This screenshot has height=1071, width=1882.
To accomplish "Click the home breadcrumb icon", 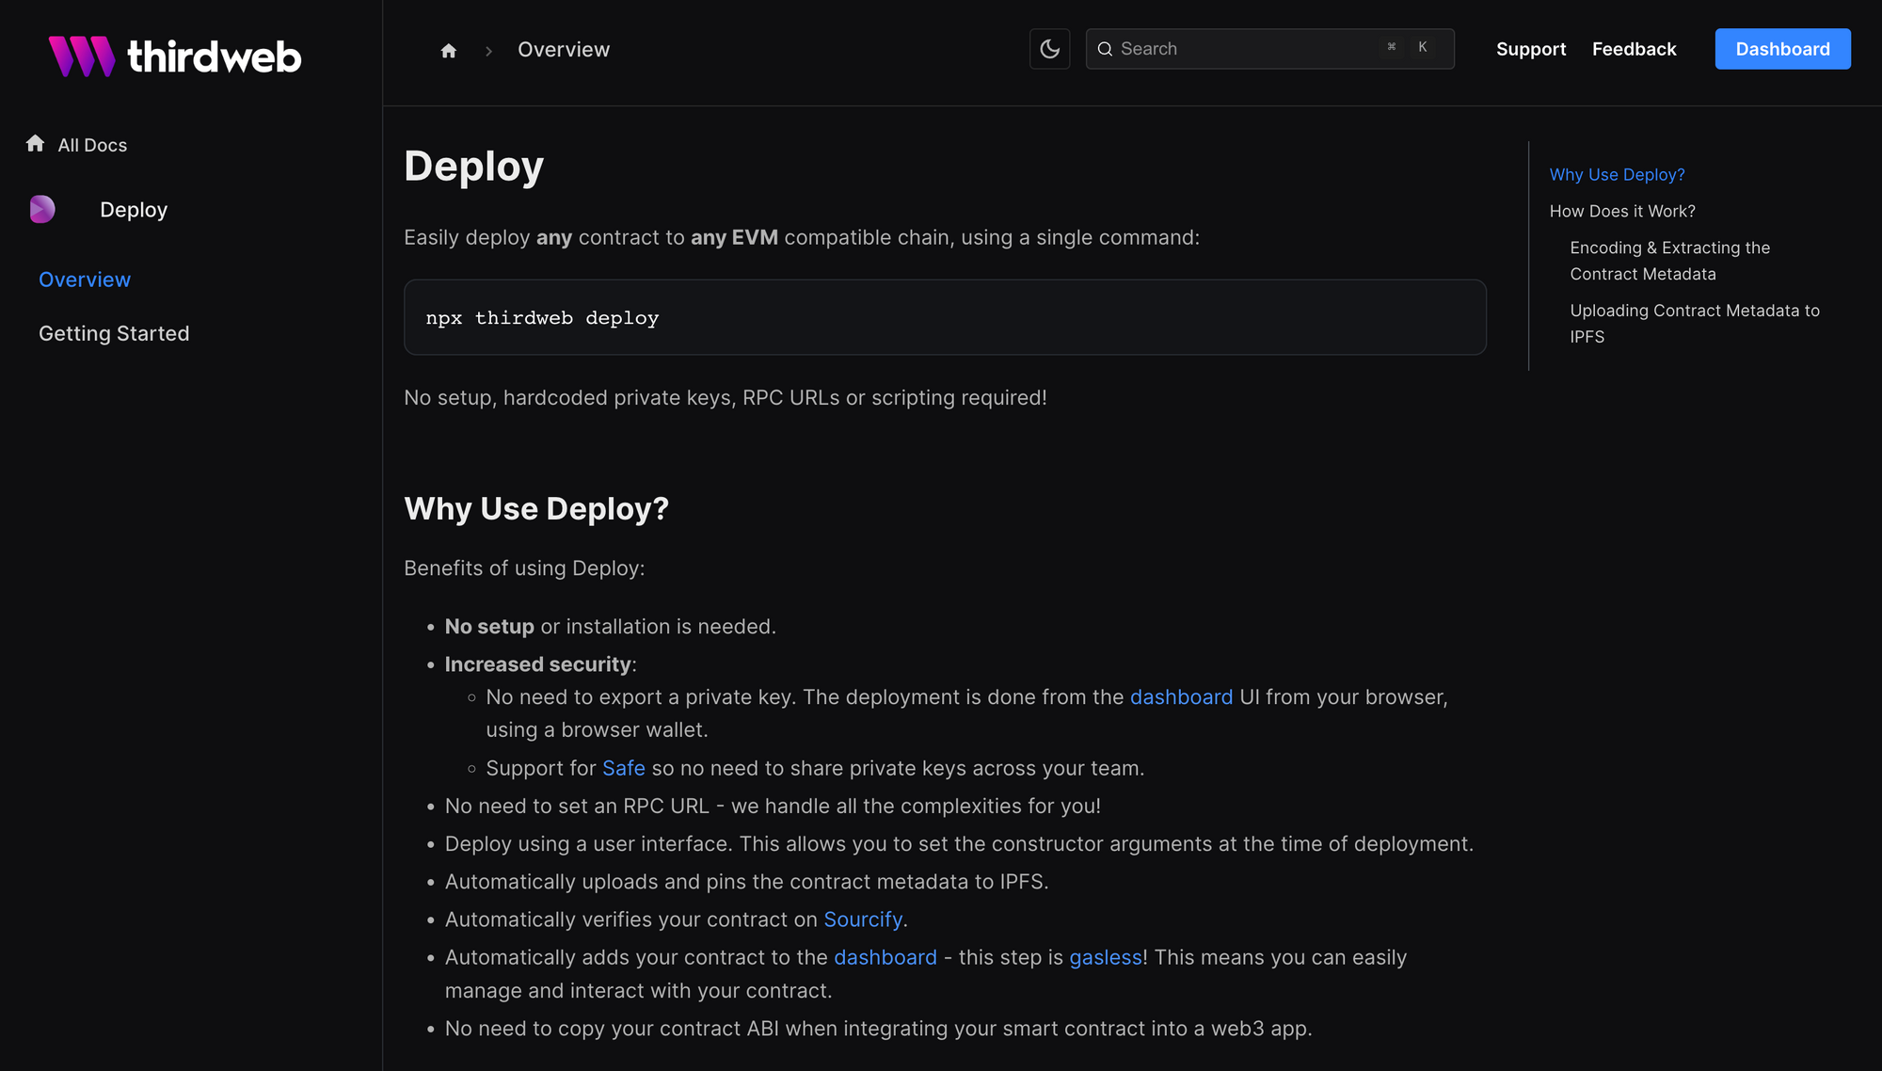I will pyautogui.click(x=449, y=51).
